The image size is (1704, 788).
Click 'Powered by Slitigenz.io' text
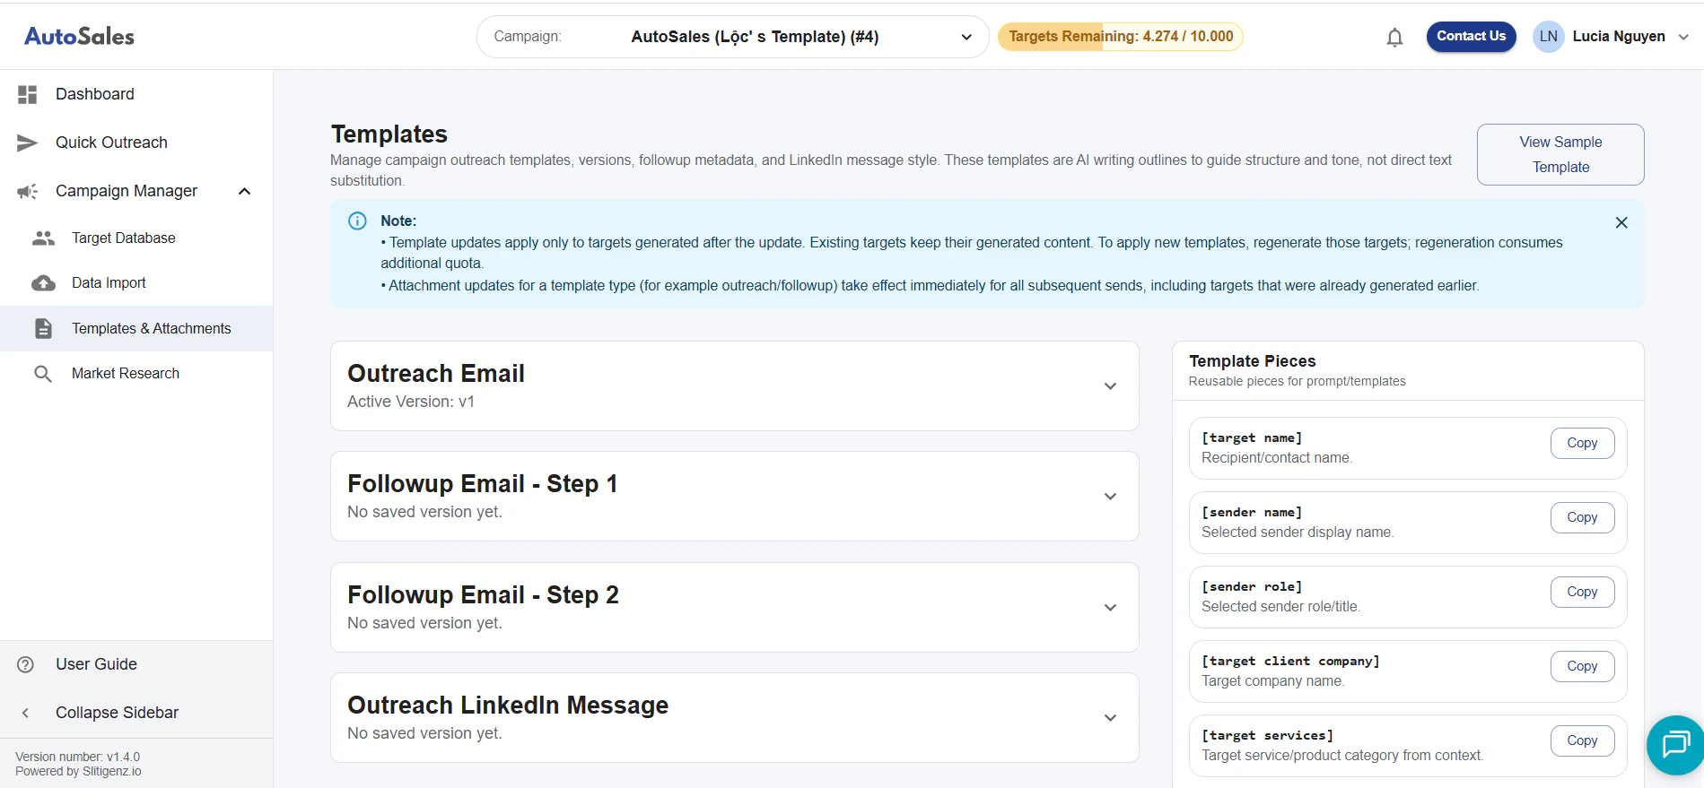click(x=78, y=771)
